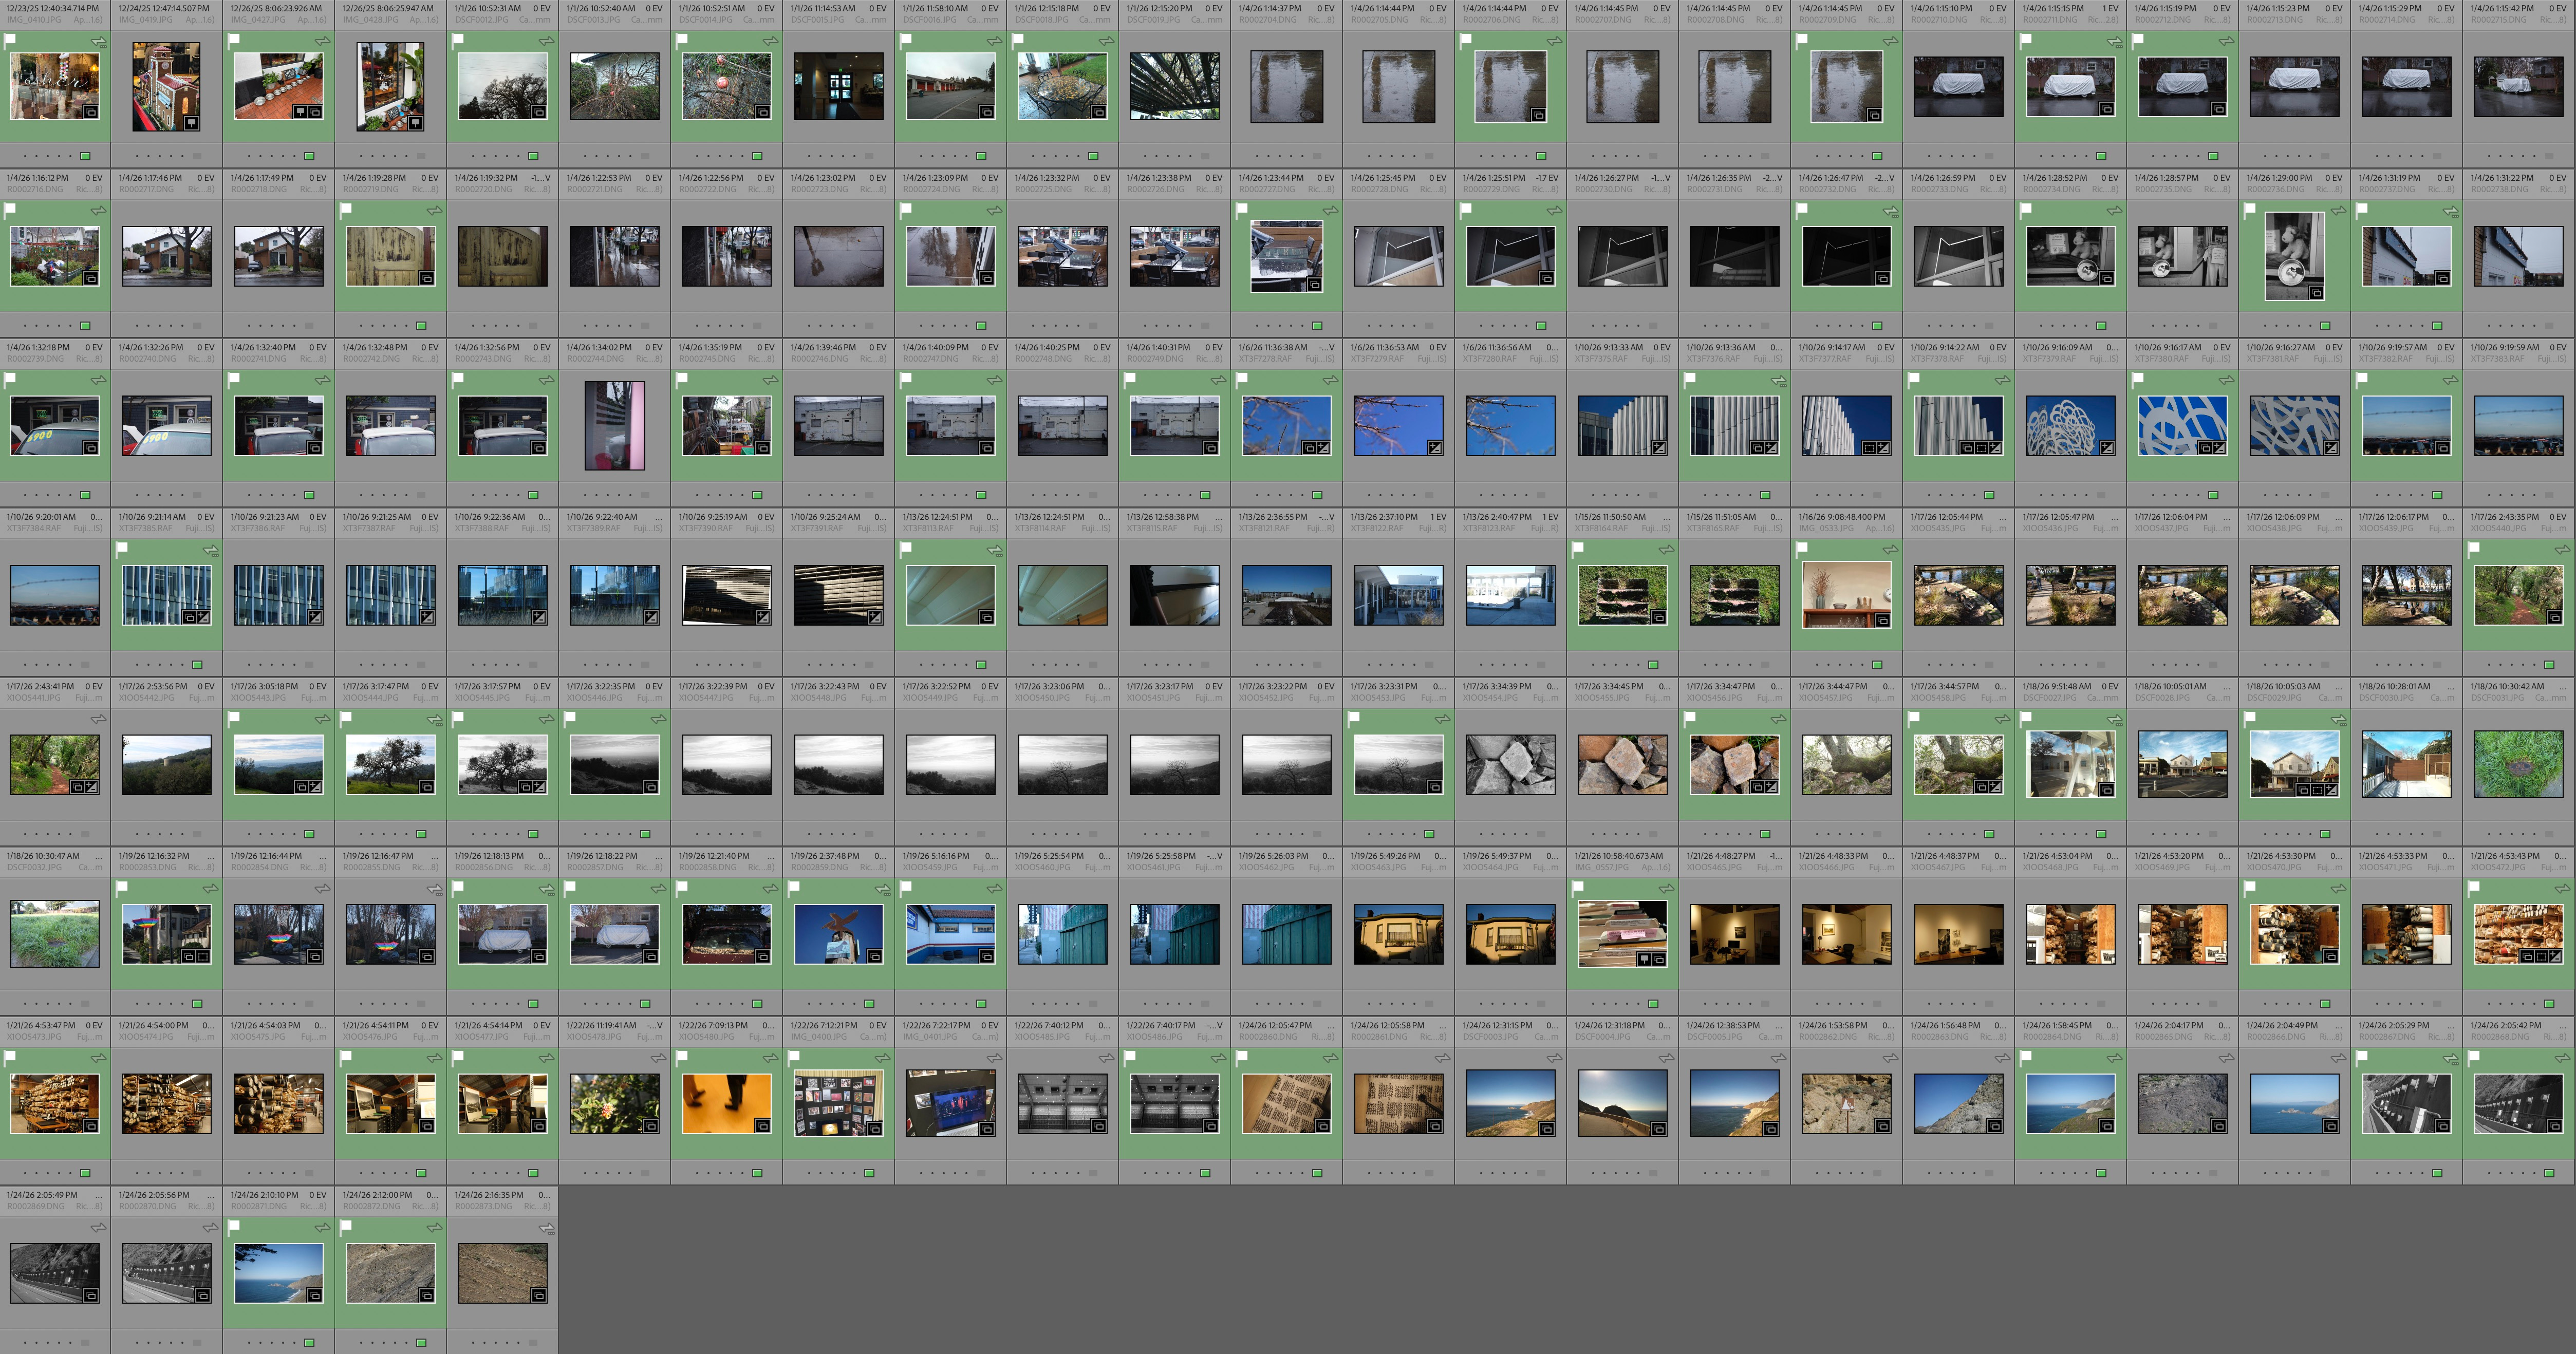Click sync status icon on XT3F7376.RAF cell
Screen dimensions: 2576x1354
point(1778,380)
